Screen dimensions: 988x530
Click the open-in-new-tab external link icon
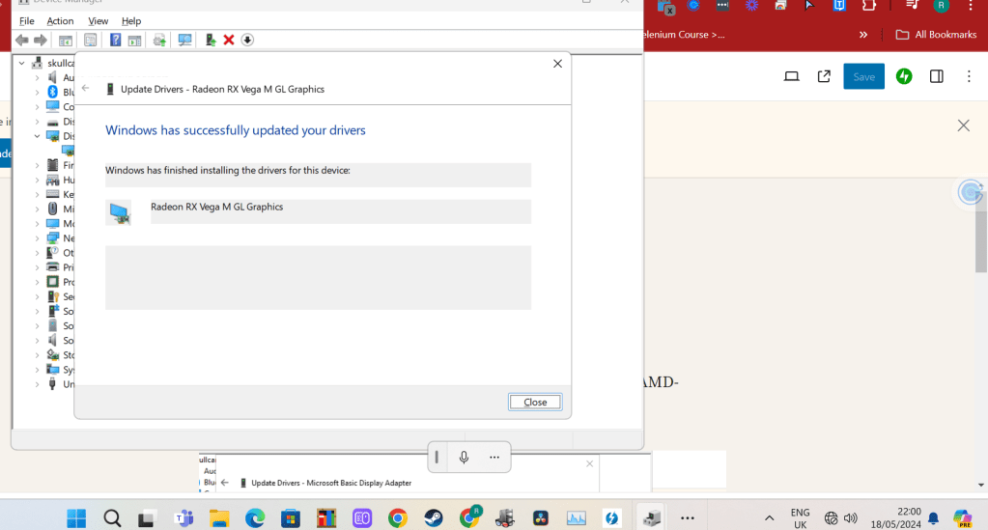point(824,77)
